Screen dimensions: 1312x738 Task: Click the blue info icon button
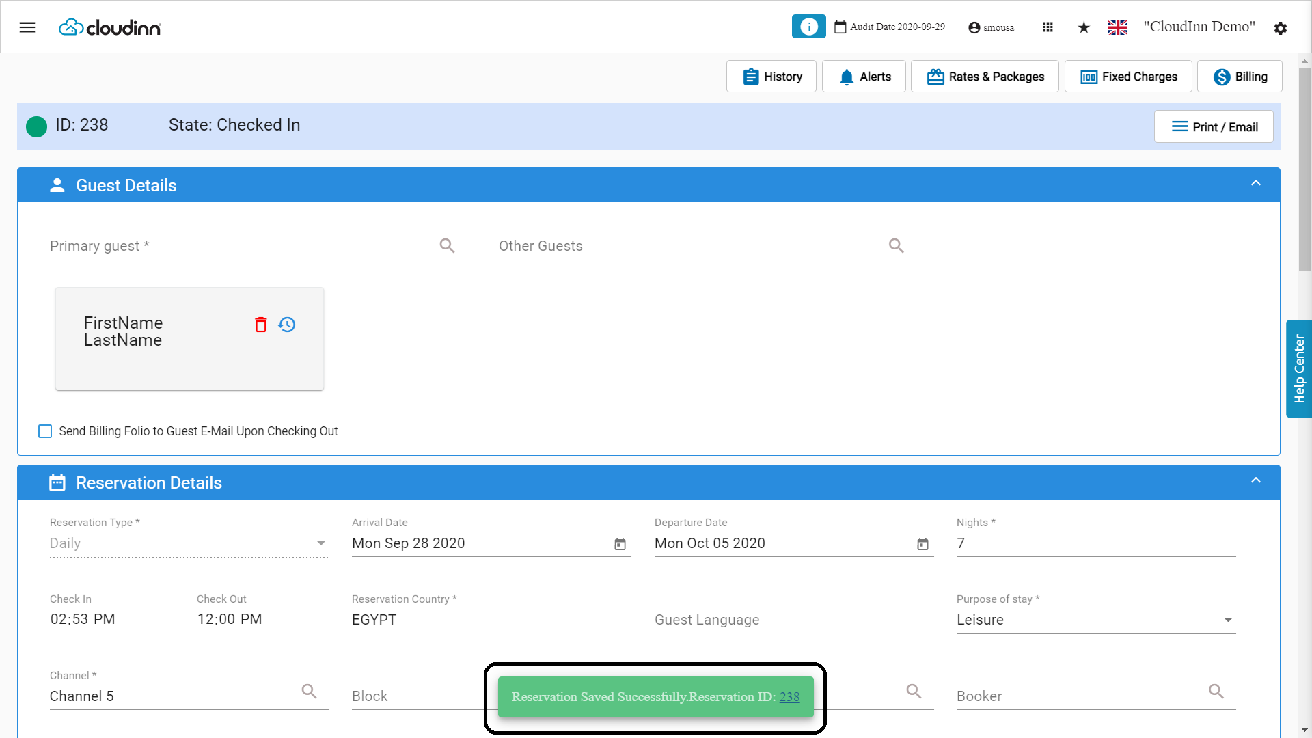pyautogui.click(x=808, y=27)
